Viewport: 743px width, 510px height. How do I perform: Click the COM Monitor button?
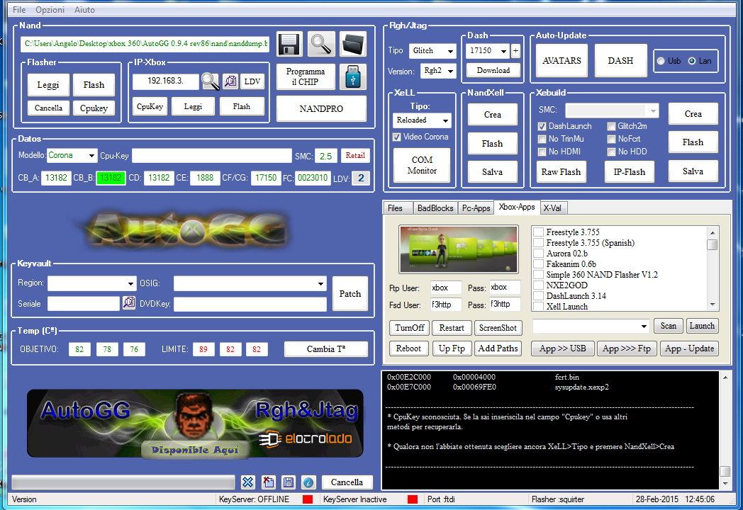[x=422, y=165]
